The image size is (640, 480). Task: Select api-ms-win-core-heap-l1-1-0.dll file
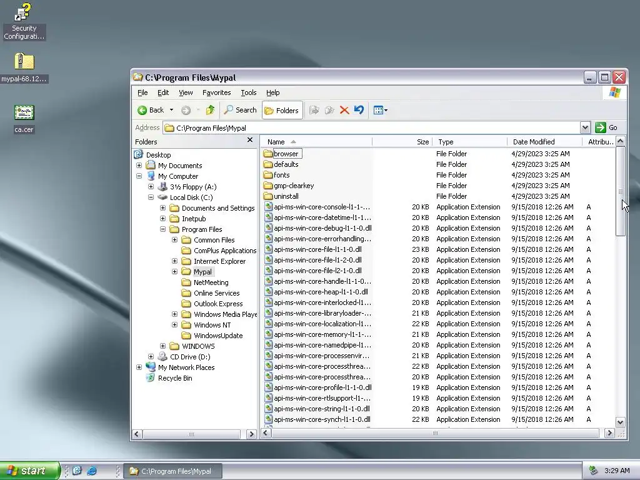321,292
